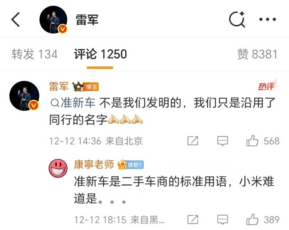Image resolution: width=289 pixels, height=230 pixels.
Task: Open the three-dot more options menu
Action: pyautogui.click(x=267, y=19)
